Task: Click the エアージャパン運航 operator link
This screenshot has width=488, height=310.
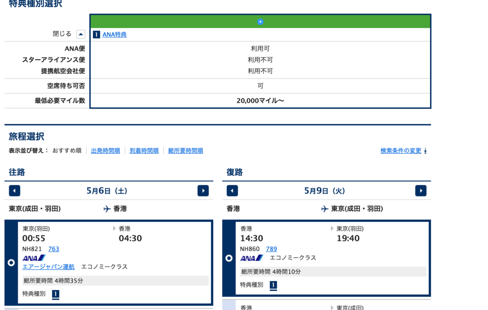Action: point(48,266)
